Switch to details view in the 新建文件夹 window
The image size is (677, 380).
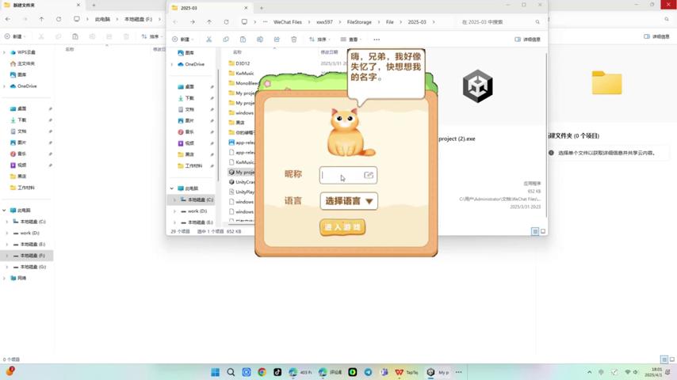click(664, 359)
